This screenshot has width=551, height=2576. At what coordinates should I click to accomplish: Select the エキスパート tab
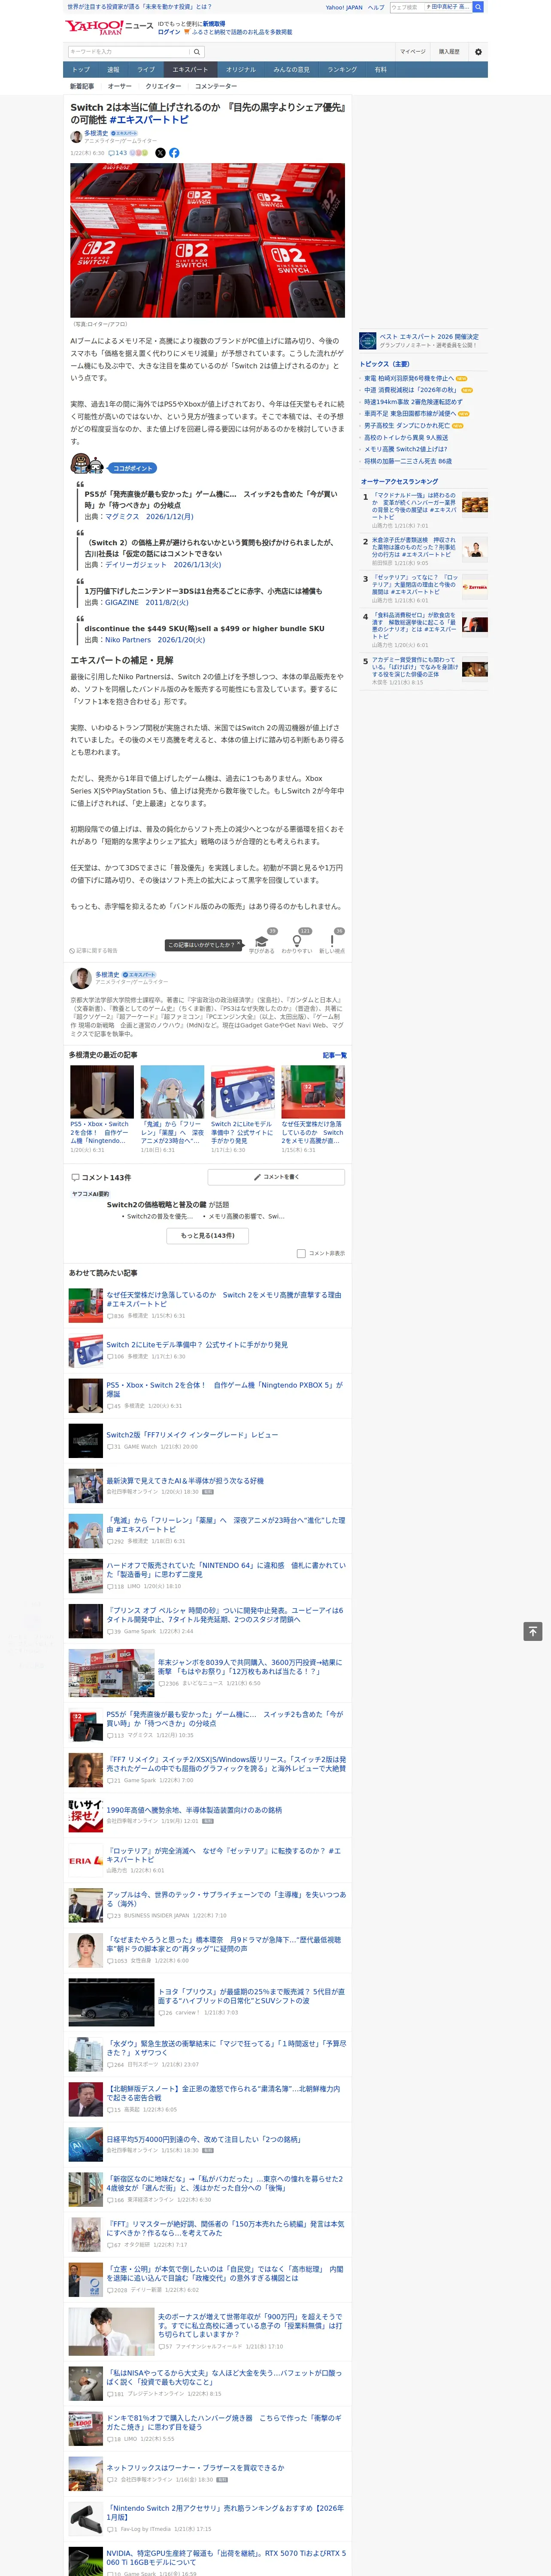(190, 70)
